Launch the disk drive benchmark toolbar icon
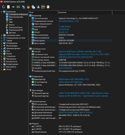Screen dimensions: 125x135 [13, 7]
